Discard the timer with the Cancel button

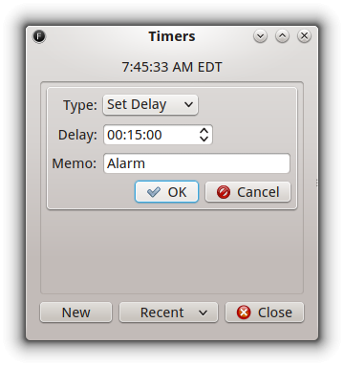[x=247, y=192]
